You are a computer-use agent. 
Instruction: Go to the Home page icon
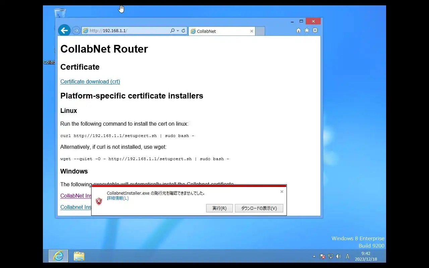click(299, 30)
